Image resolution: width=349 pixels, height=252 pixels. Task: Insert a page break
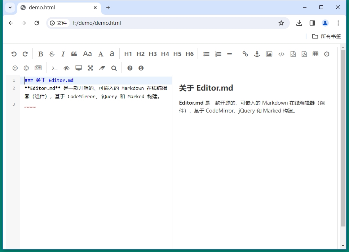pos(38,68)
